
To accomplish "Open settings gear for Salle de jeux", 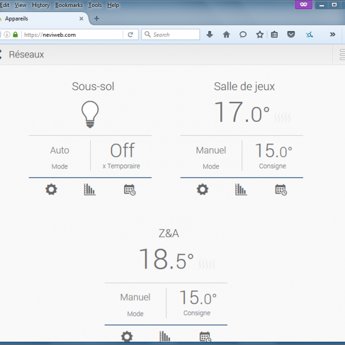I will 202,189.
